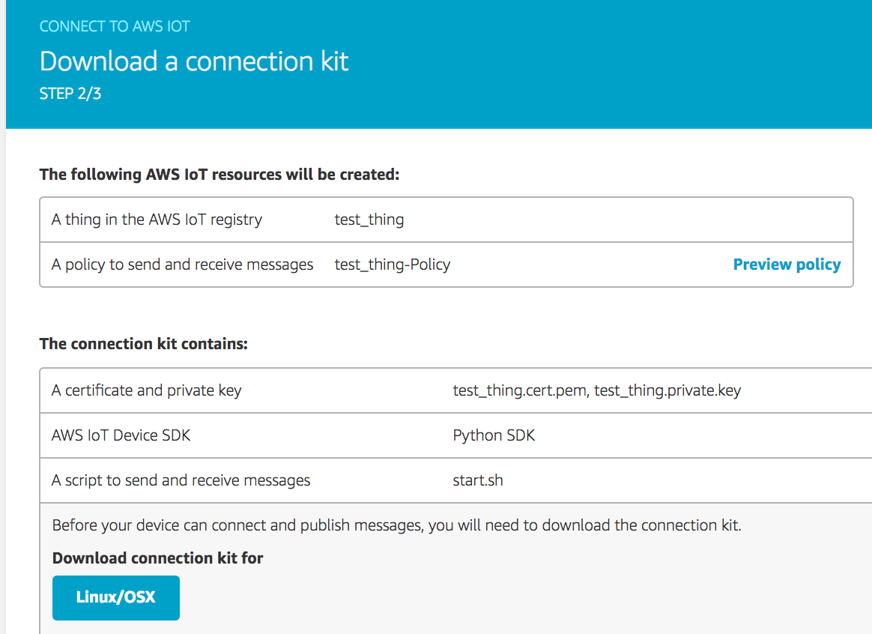Click the 'A thing in the AWS IoT registry' label
872x634 pixels.
157,220
